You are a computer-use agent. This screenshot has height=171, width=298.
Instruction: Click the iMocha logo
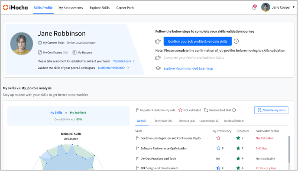[15, 7]
